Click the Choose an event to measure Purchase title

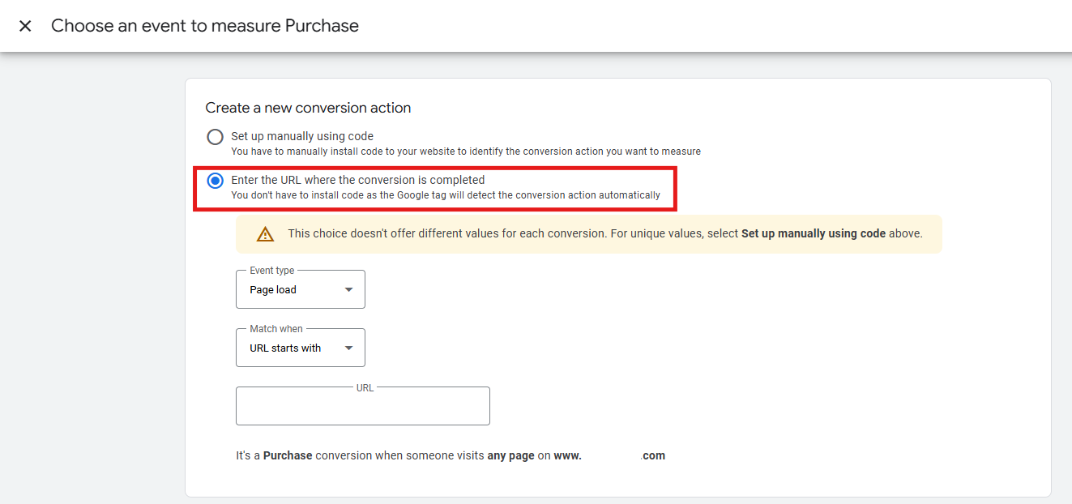pyautogui.click(x=205, y=26)
